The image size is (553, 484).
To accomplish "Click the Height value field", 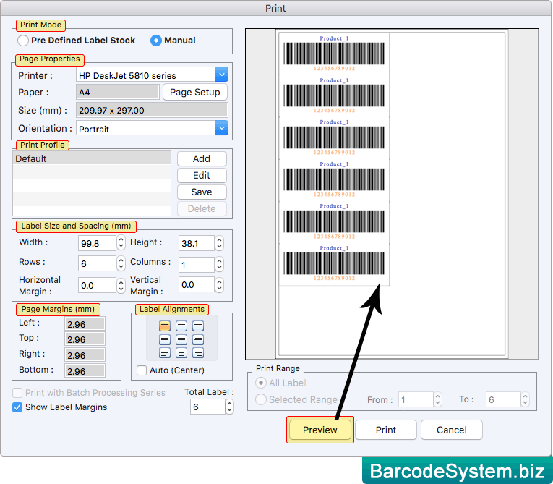I will tap(197, 243).
